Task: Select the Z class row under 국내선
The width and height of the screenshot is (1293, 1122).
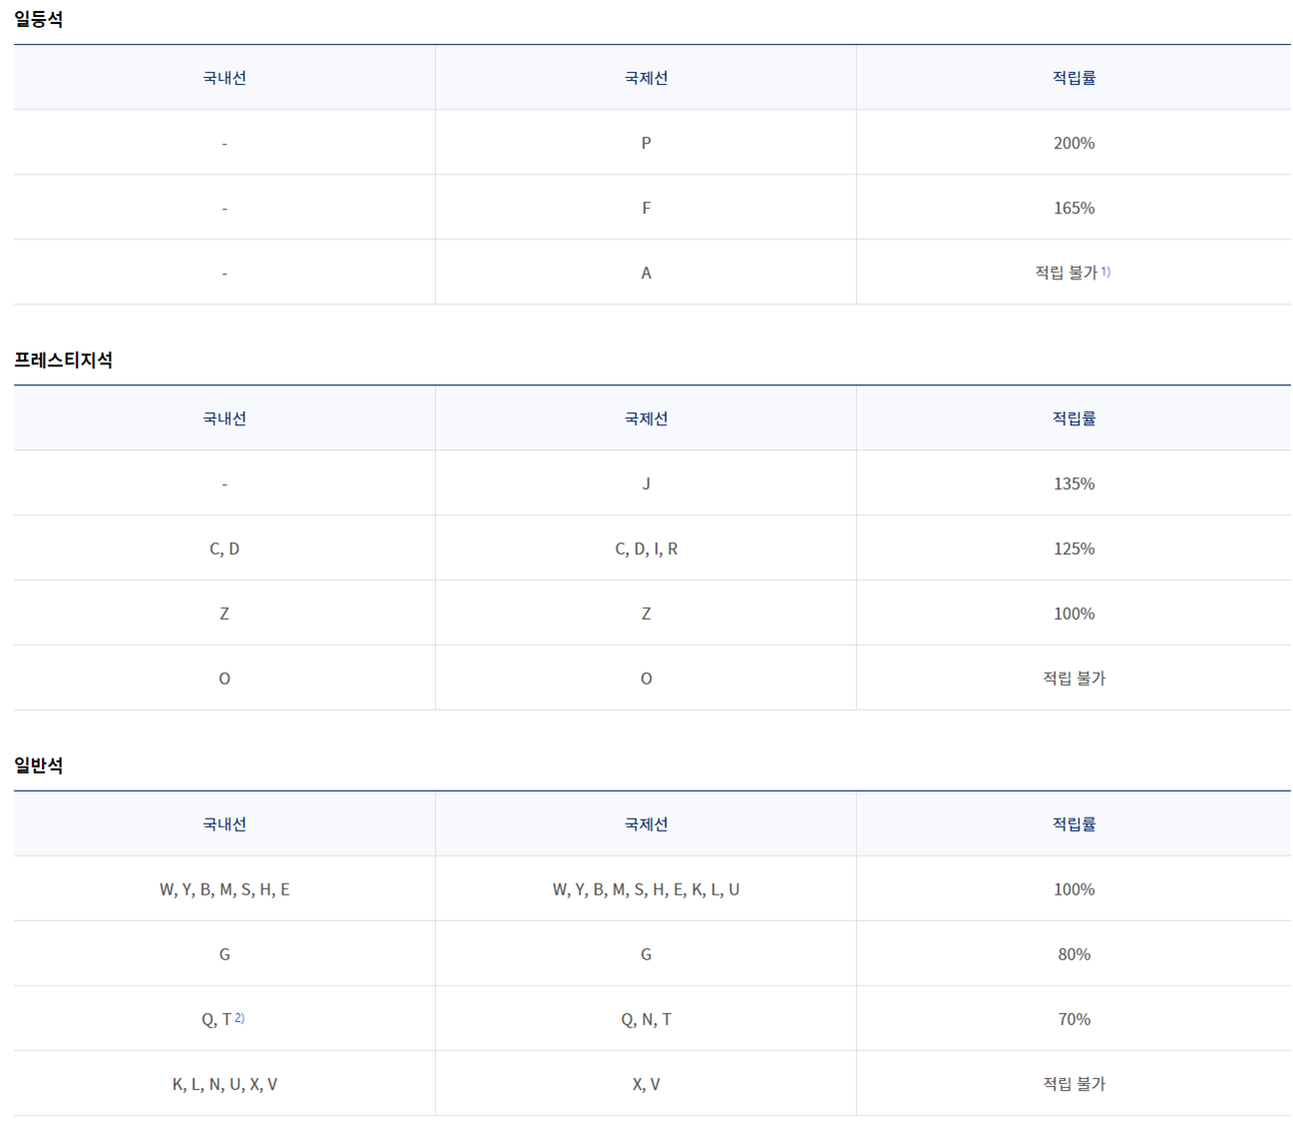Action: (223, 613)
